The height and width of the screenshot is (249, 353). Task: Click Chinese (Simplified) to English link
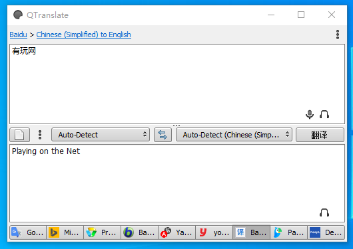83,35
